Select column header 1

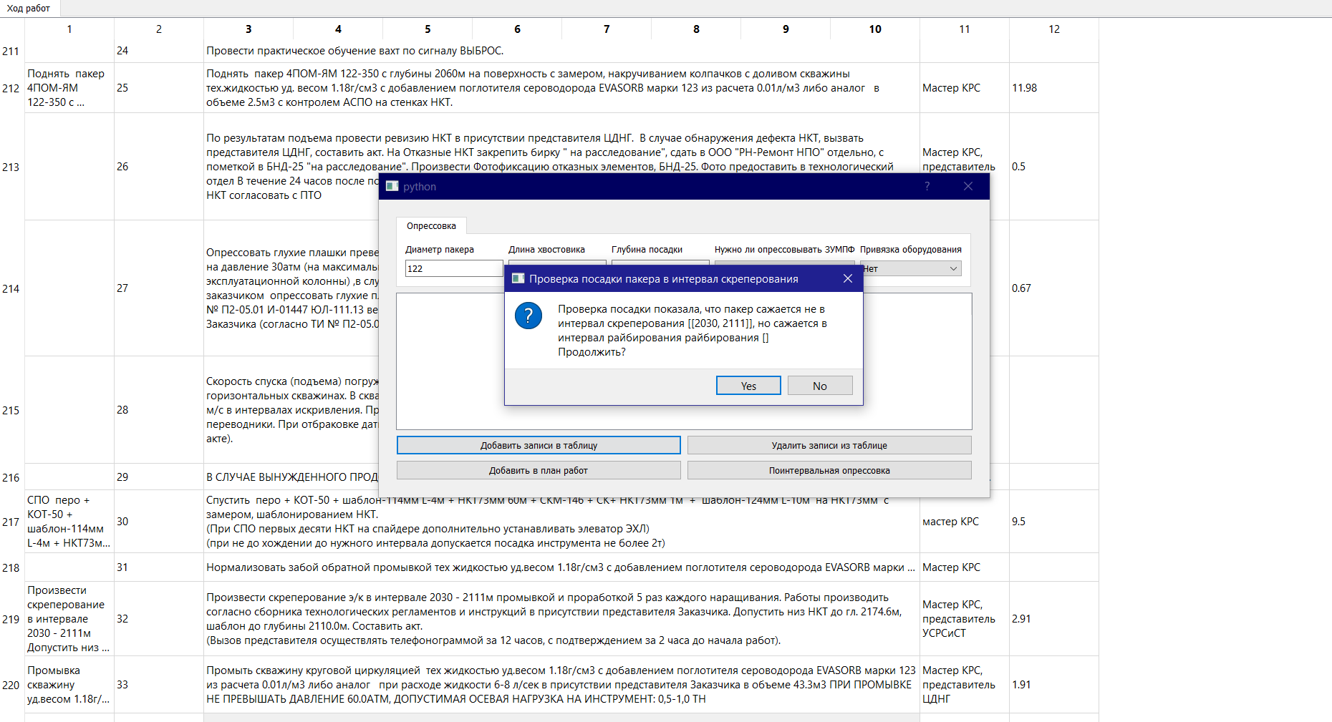pyautogui.click(x=69, y=29)
